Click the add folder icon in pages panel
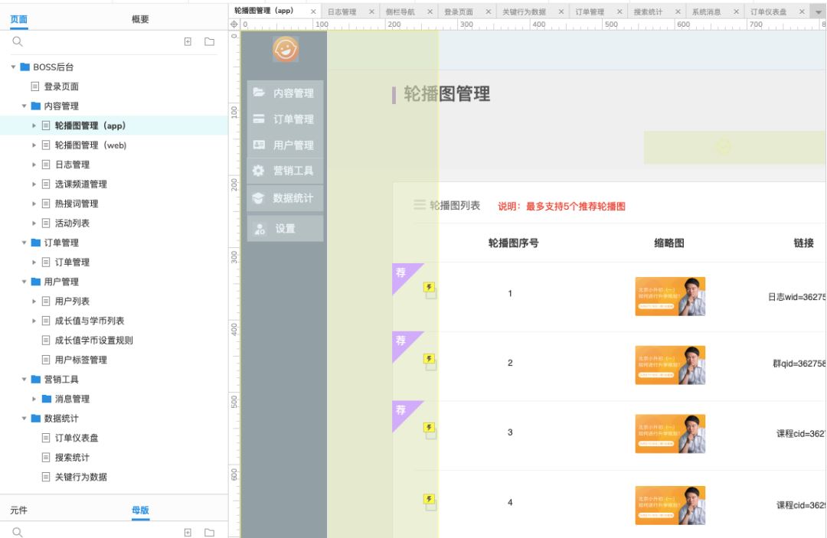Screen dimensions: 827x538 209,41
